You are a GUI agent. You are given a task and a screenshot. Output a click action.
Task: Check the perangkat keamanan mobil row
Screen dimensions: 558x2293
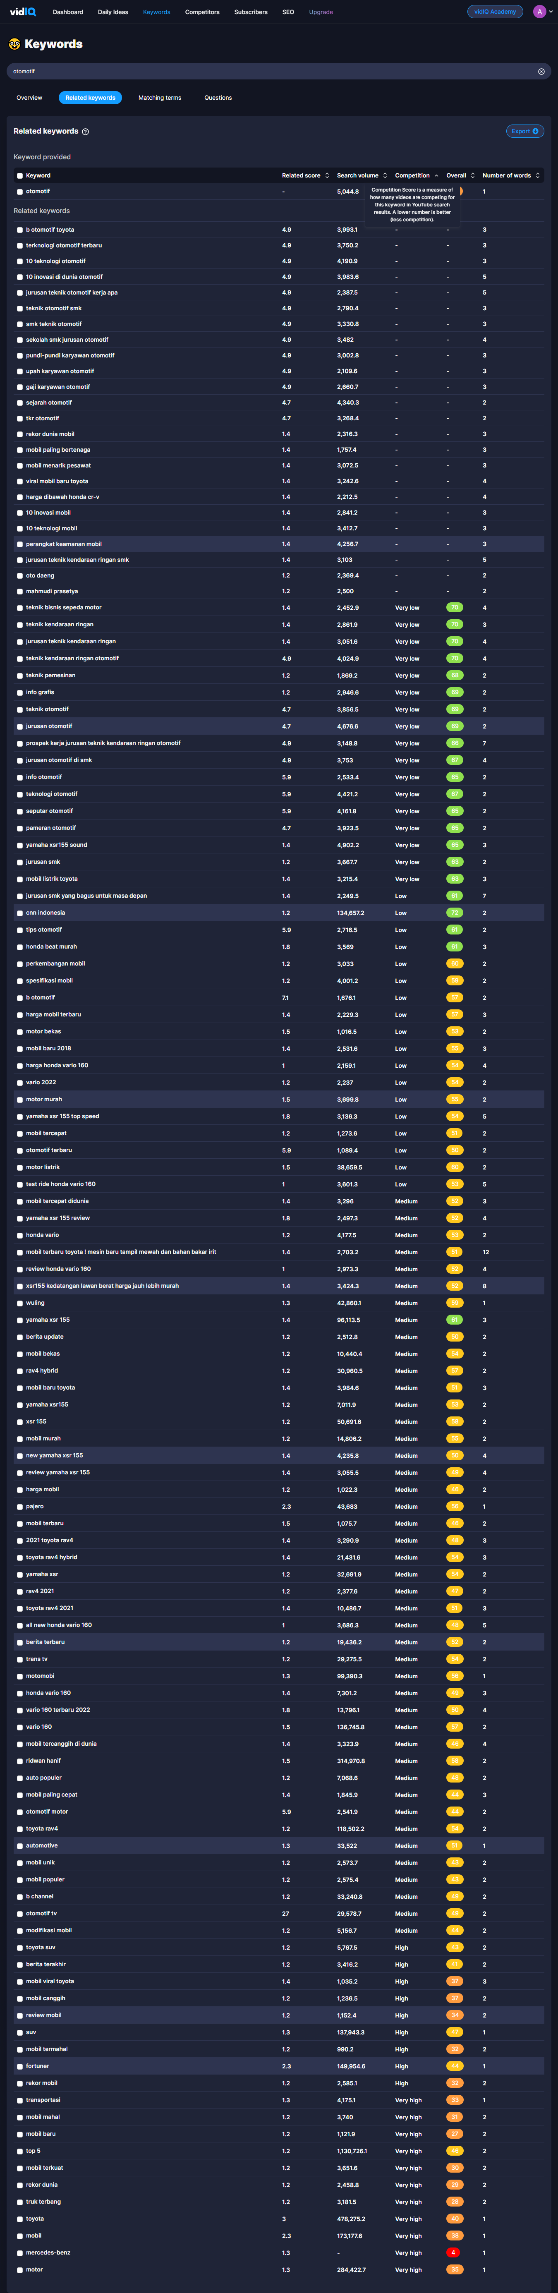(x=19, y=544)
